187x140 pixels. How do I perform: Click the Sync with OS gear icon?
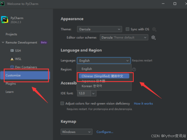click(154, 29)
